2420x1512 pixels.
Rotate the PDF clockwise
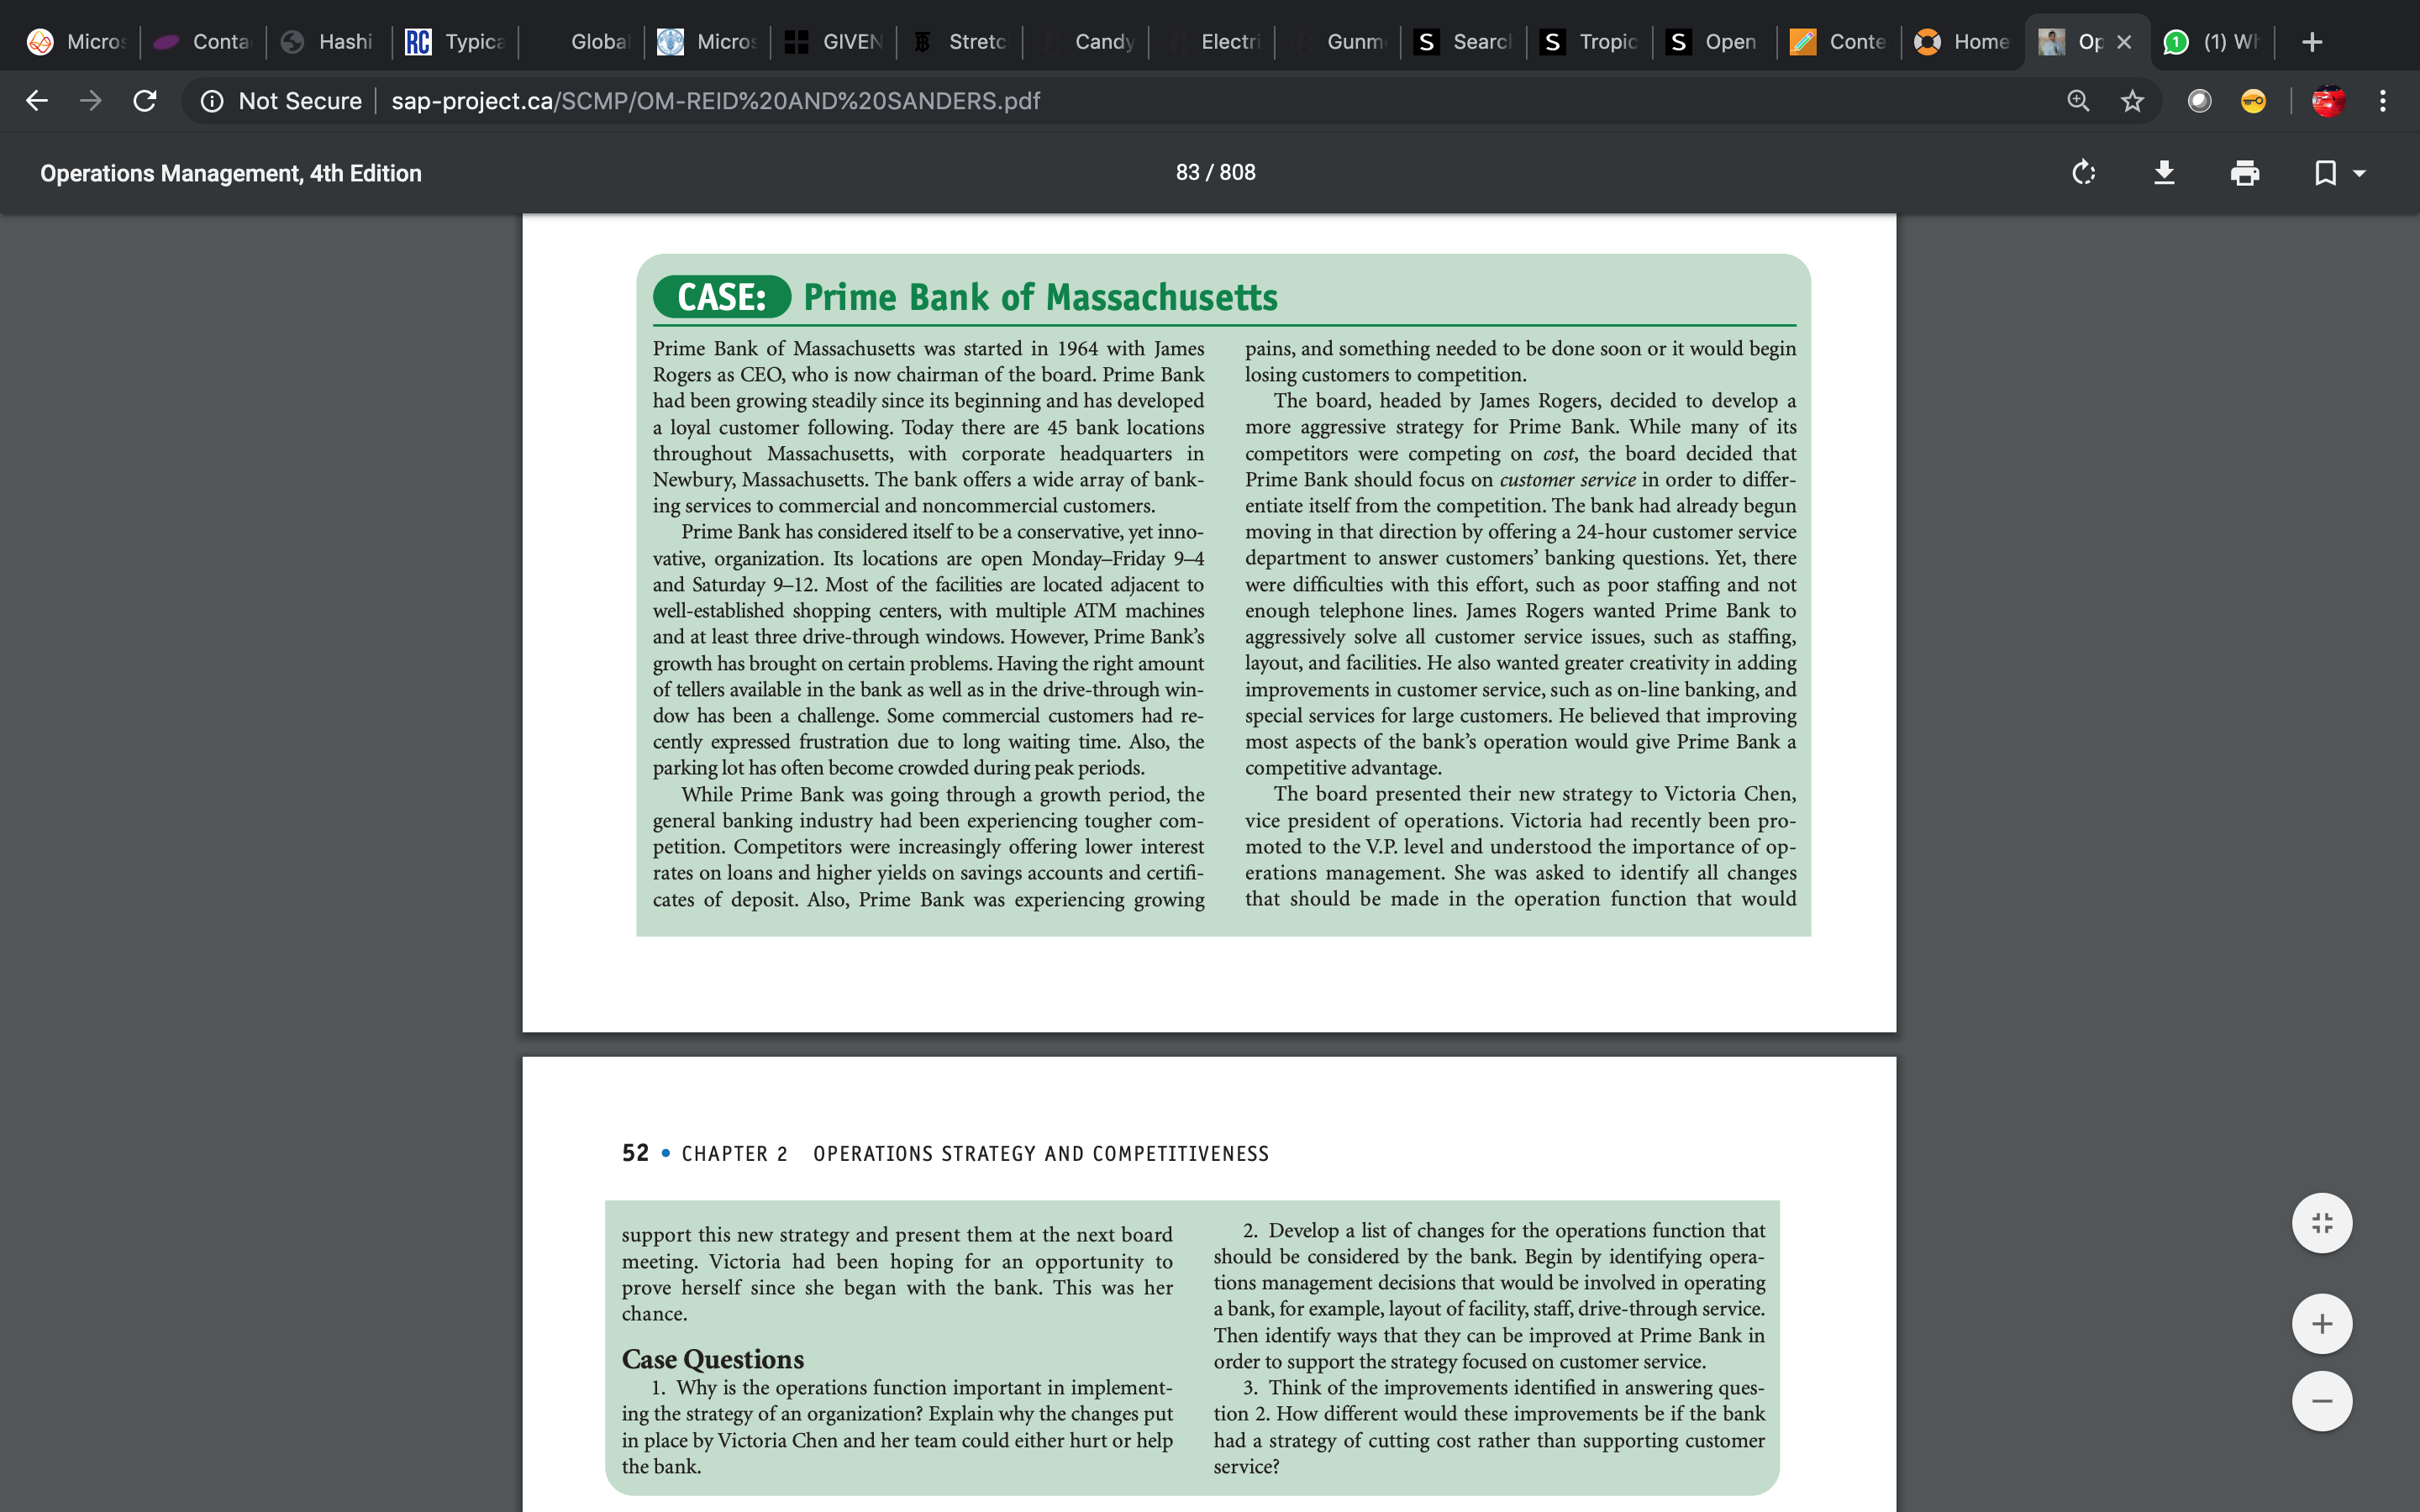coord(2084,173)
